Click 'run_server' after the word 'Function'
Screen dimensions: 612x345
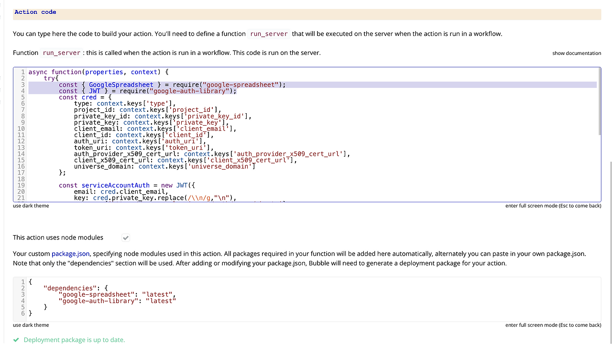[x=62, y=53]
